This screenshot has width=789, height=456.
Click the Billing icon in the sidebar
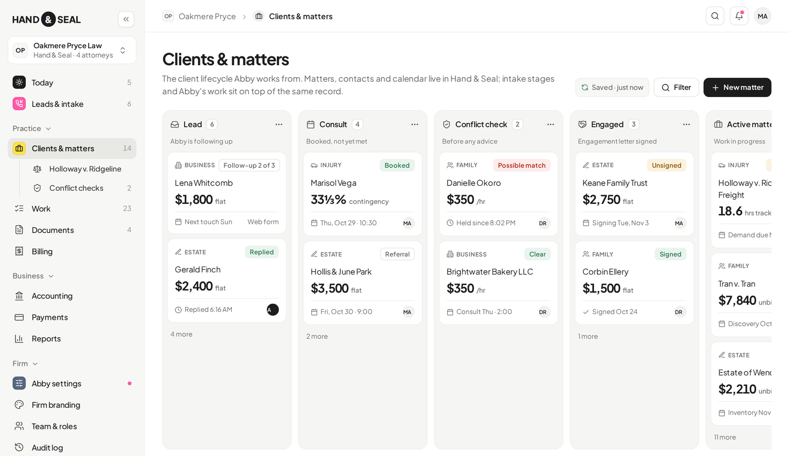point(19,251)
